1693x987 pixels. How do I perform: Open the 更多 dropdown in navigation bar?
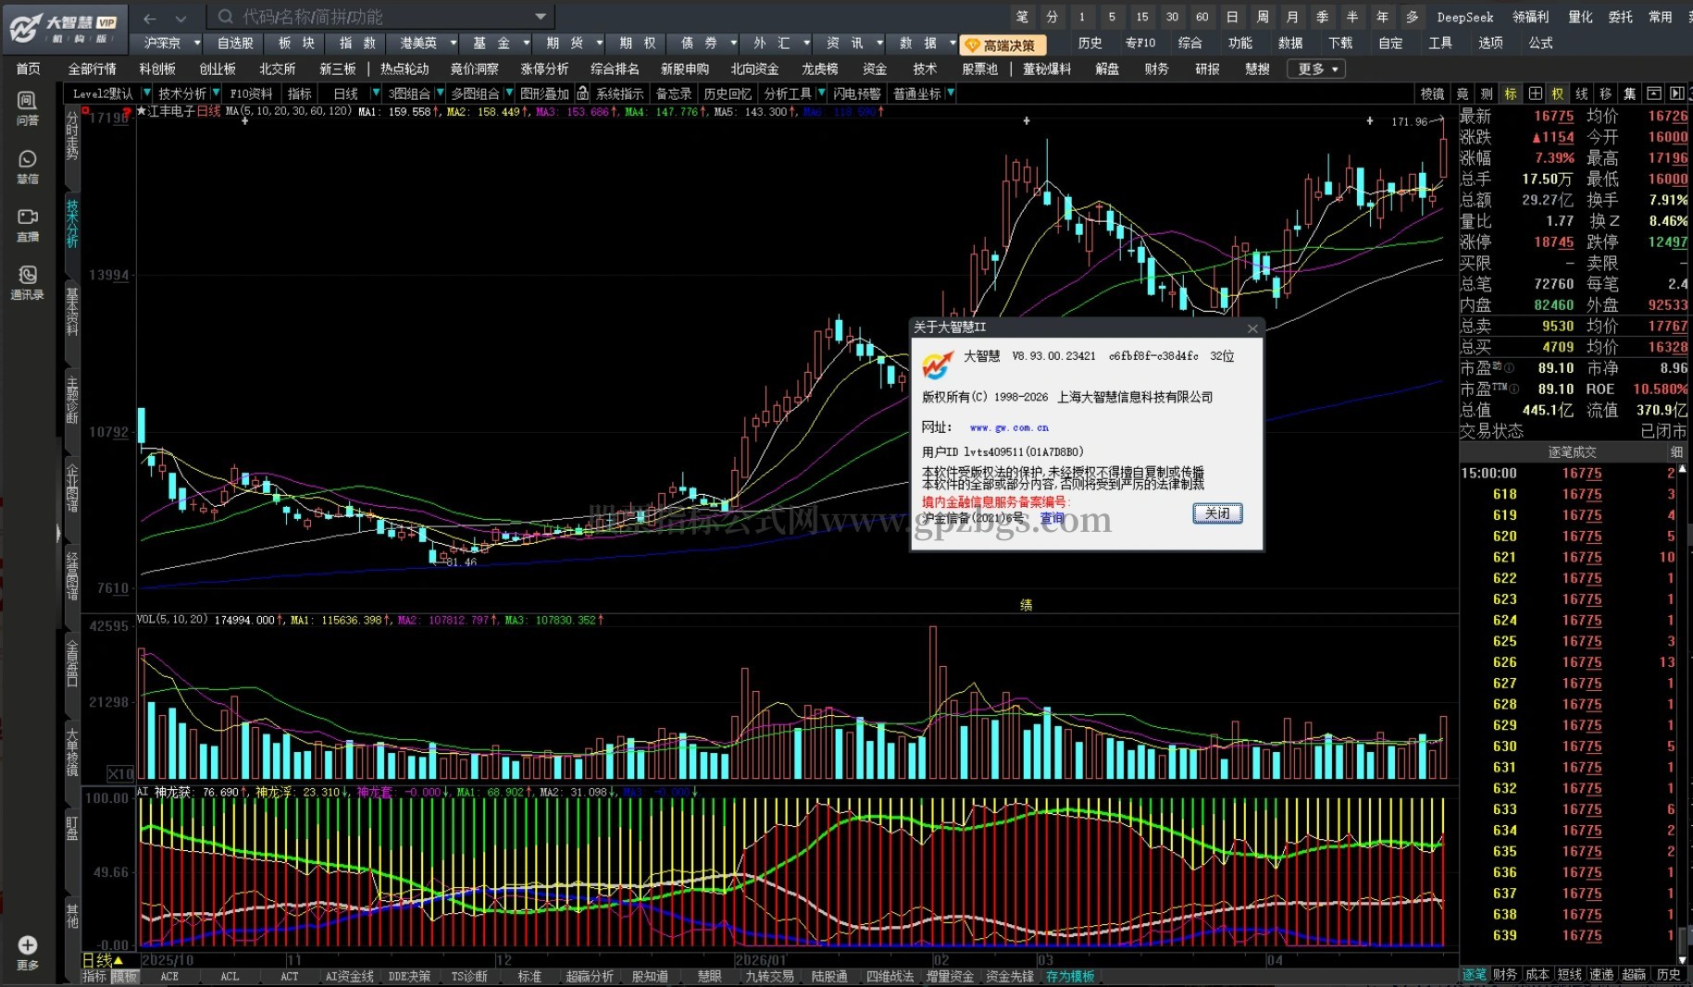[x=1318, y=69]
